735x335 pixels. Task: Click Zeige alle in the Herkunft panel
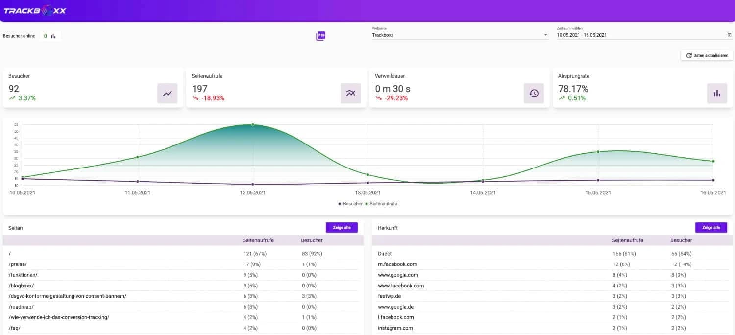coord(711,227)
